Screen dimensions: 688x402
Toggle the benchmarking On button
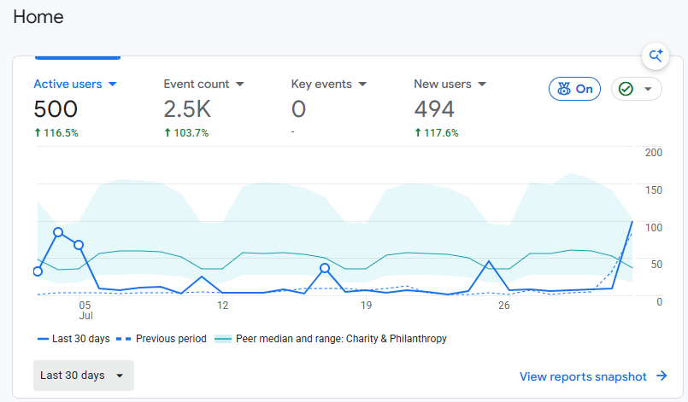[x=574, y=89]
